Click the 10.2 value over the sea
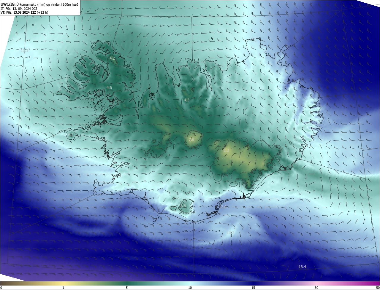 pos(230,233)
